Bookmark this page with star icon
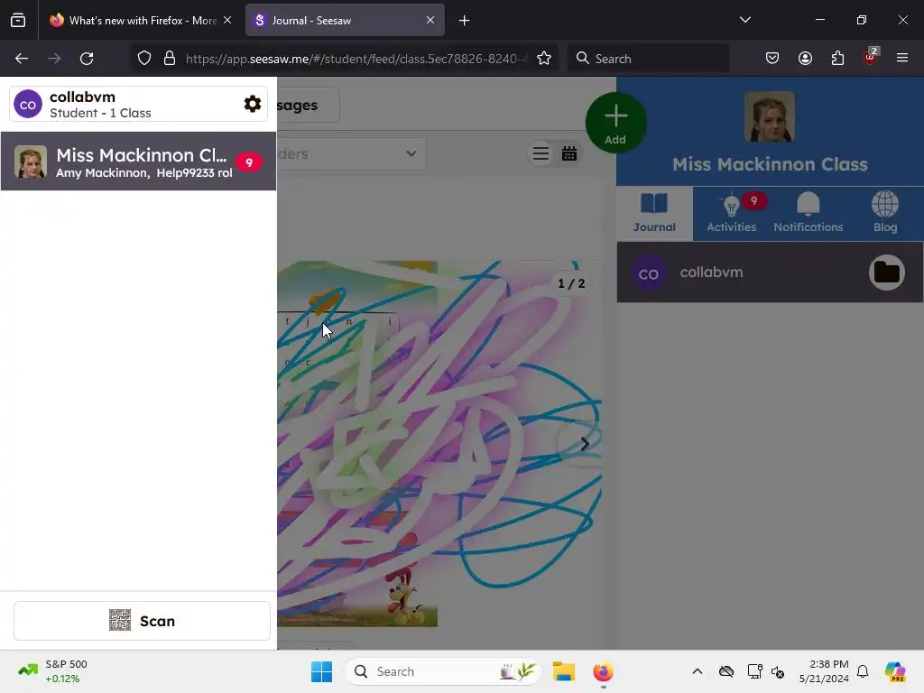The width and height of the screenshot is (924, 693). coord(544,59)
